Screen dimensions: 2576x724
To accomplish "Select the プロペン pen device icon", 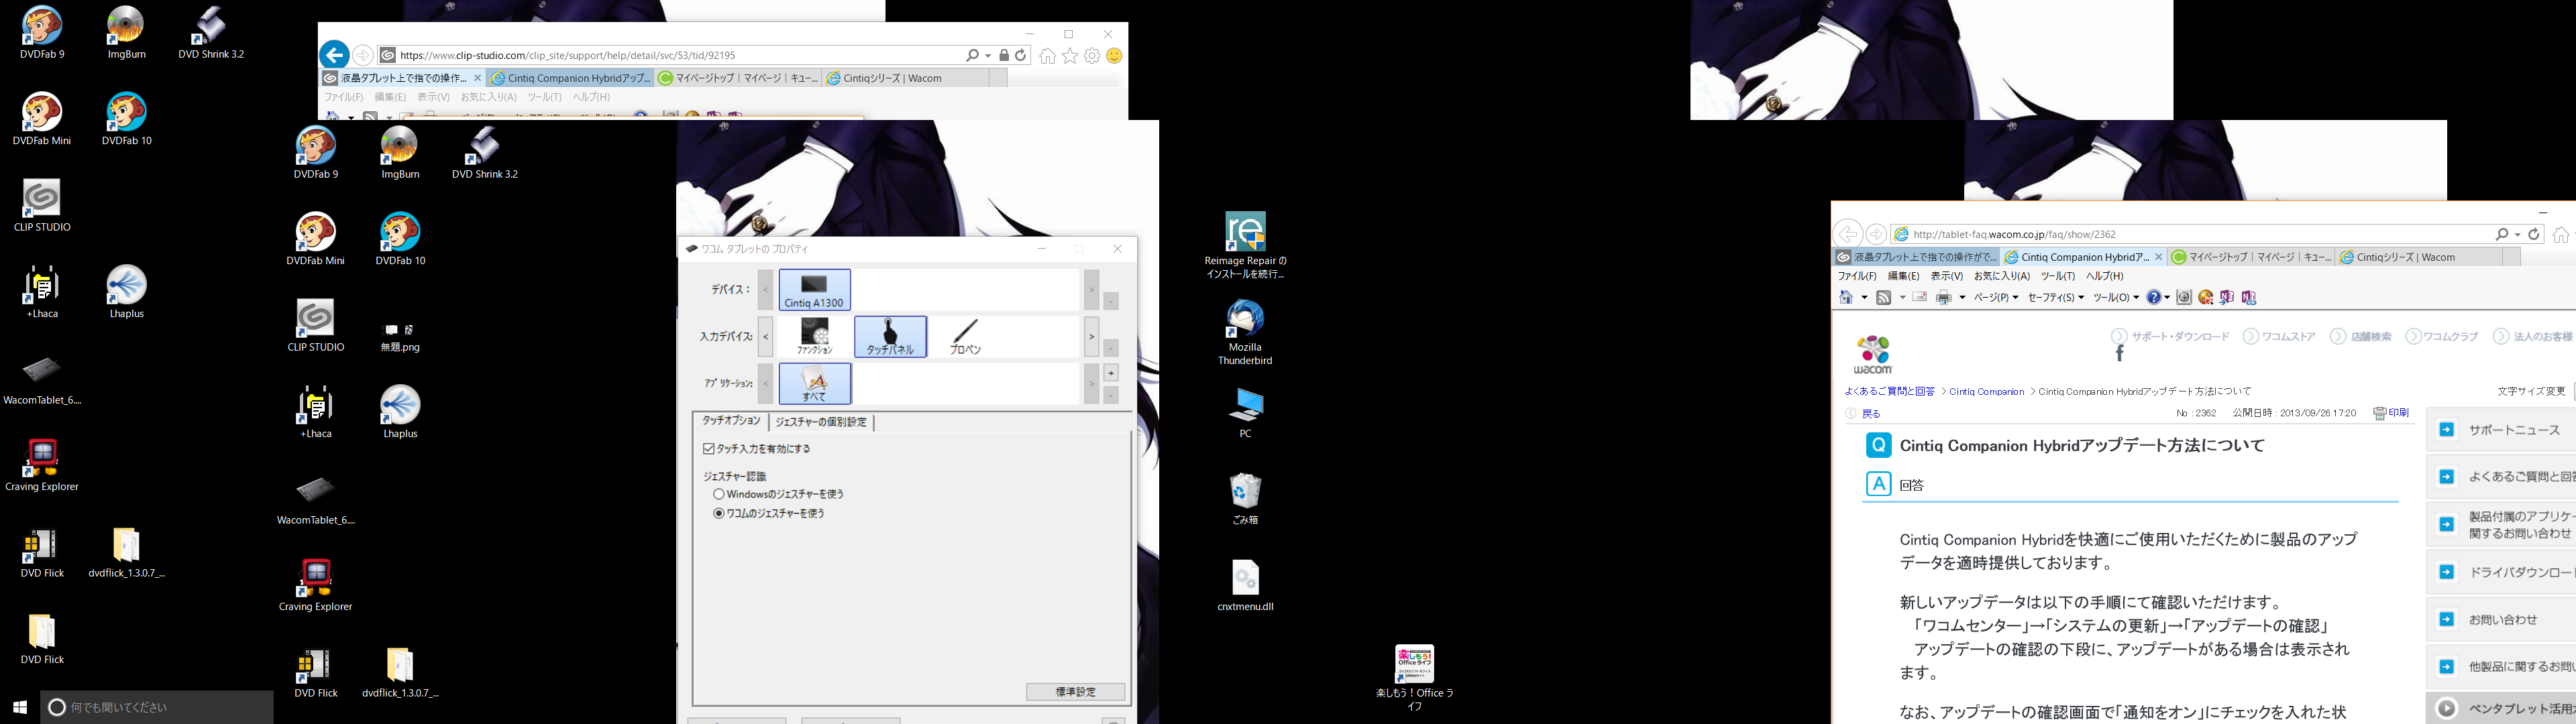I will pyautogui.click(x=965, y=337).
